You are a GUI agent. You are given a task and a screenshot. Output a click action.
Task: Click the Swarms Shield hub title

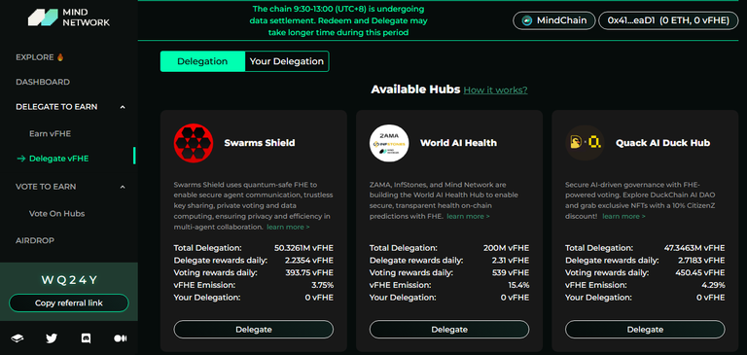pyautogui.click(x=260, y=143)
